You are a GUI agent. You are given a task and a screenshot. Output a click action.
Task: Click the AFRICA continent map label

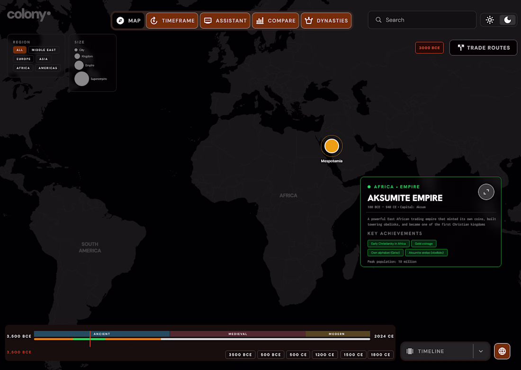[x=288, y=195]
